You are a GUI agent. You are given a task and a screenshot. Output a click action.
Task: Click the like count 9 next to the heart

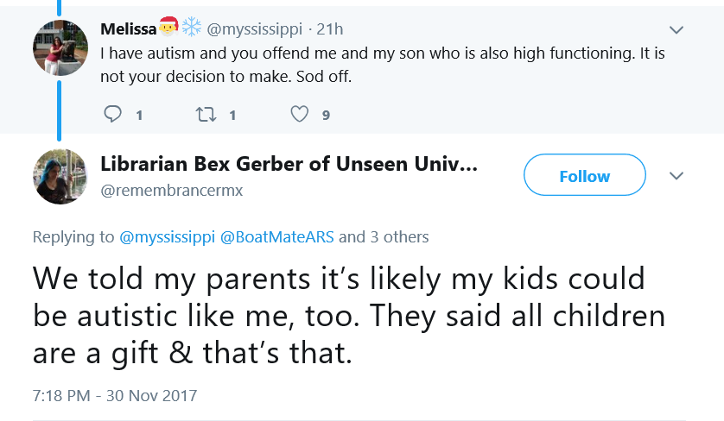click(326, 116)
